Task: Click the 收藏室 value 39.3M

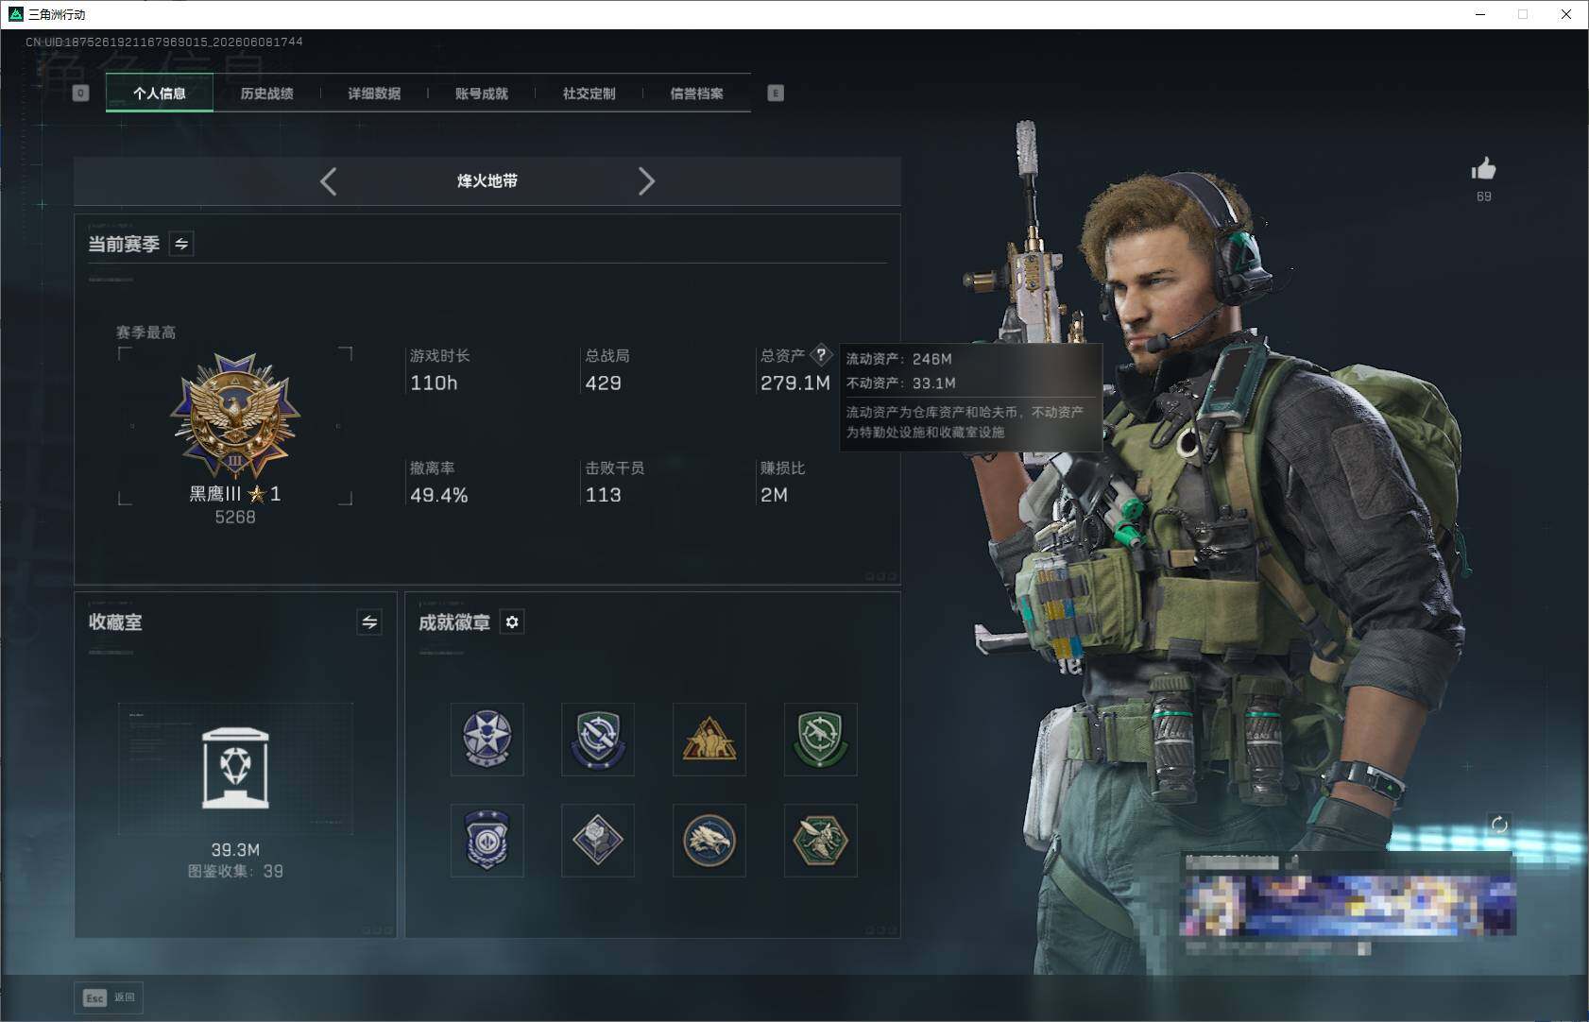Action: click(x=235, y=850)
